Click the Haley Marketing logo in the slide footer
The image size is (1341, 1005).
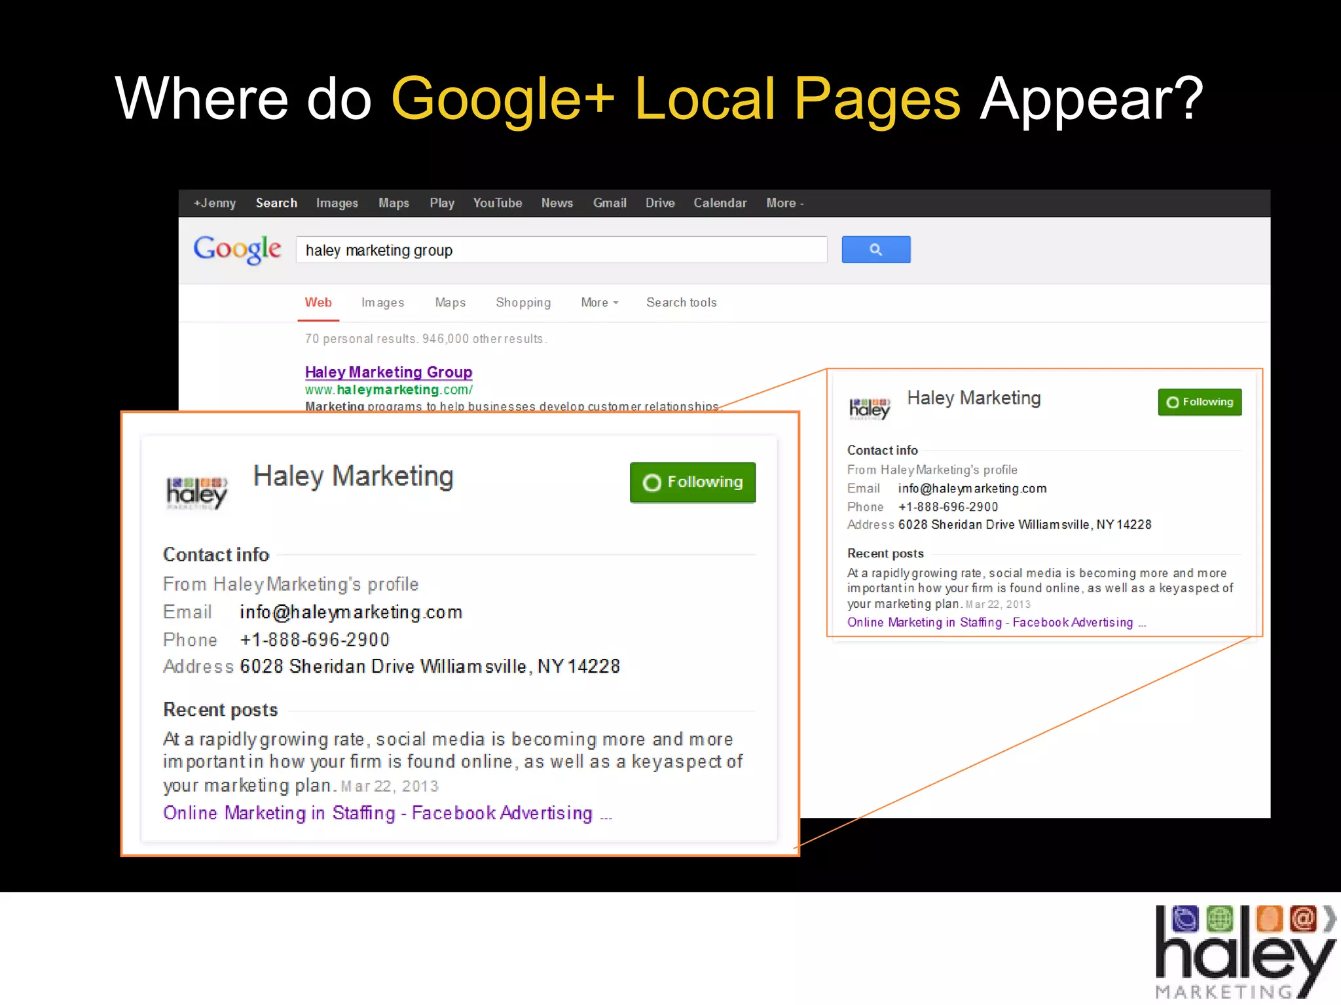[x=1245, y=952]
